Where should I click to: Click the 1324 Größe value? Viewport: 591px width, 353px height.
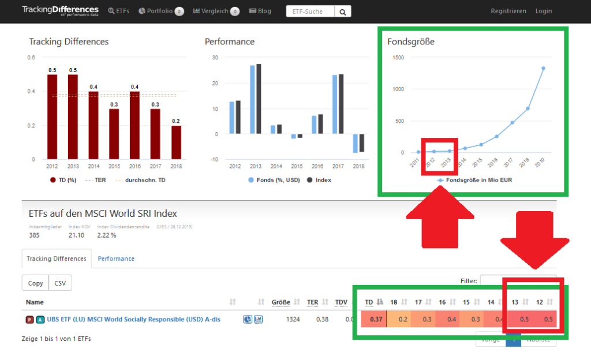[x=293, y=320]
